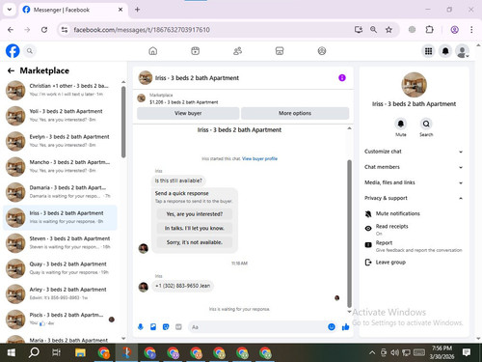The height and width of the screenshot is (362, 482).
Task: Click the phone number message from Iriss
Action: [x=182, y=286]
